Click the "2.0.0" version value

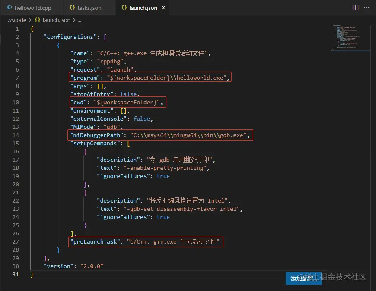coord(92,266)
